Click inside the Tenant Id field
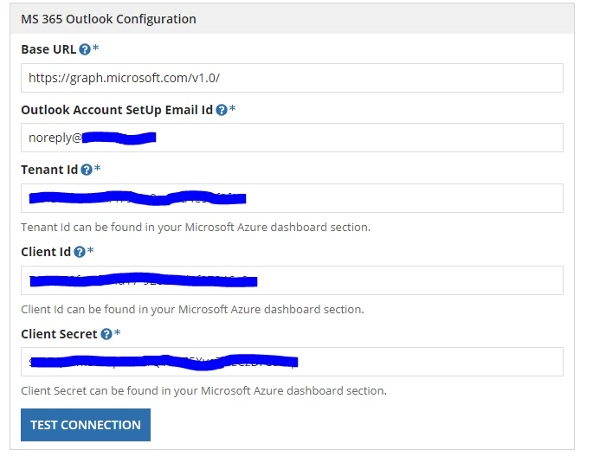The image size is (593, 463). 292,198
